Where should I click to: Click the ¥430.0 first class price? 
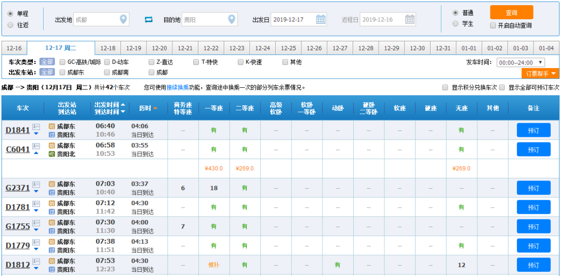click(214, 168)
